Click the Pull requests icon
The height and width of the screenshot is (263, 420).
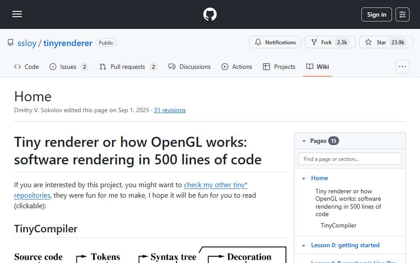tap(102, 67)
